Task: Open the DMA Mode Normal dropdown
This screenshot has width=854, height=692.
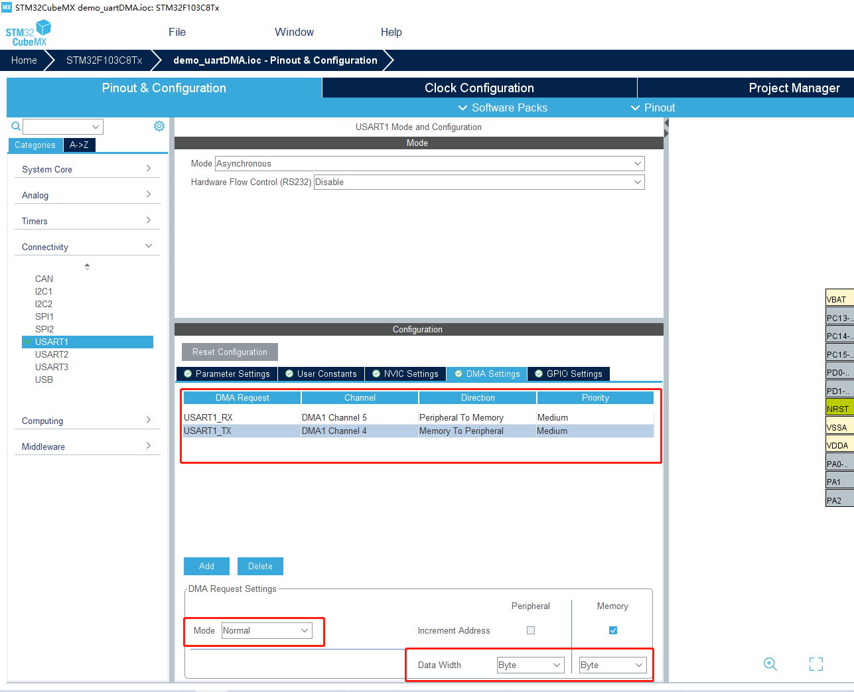Action: (x=267, y=630)
